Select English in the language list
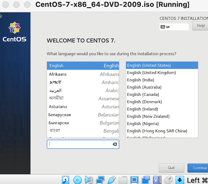The image size is (208, 184). pos(83,66)
